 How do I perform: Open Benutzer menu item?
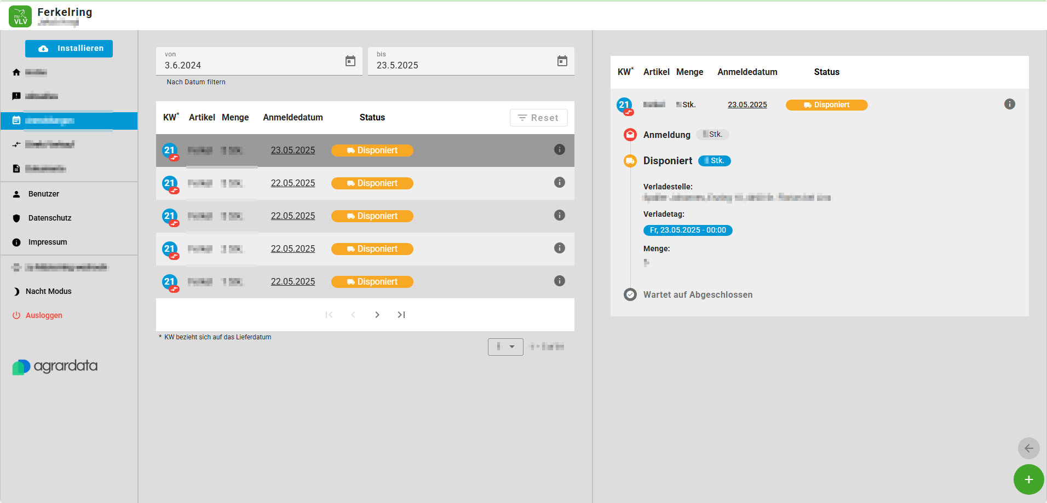point(44,194)
